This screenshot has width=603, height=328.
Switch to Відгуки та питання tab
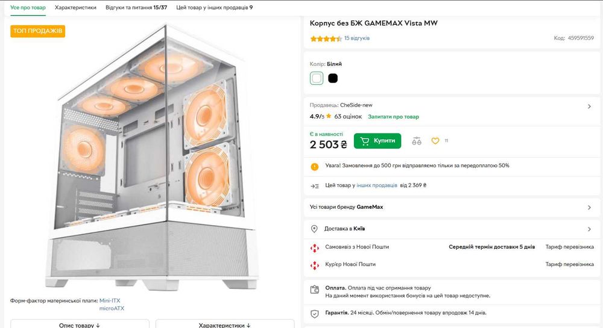coord(136,8)
